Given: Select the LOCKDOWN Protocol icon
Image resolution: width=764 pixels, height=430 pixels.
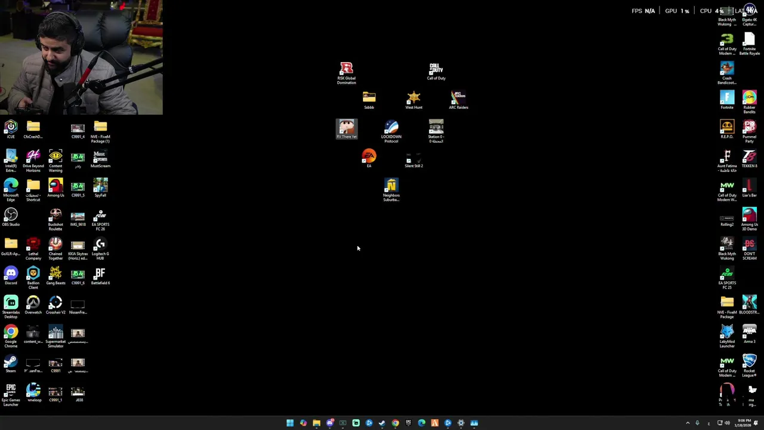Looking at the screenshot, I should pyautogui.click(x=391, y=132).
